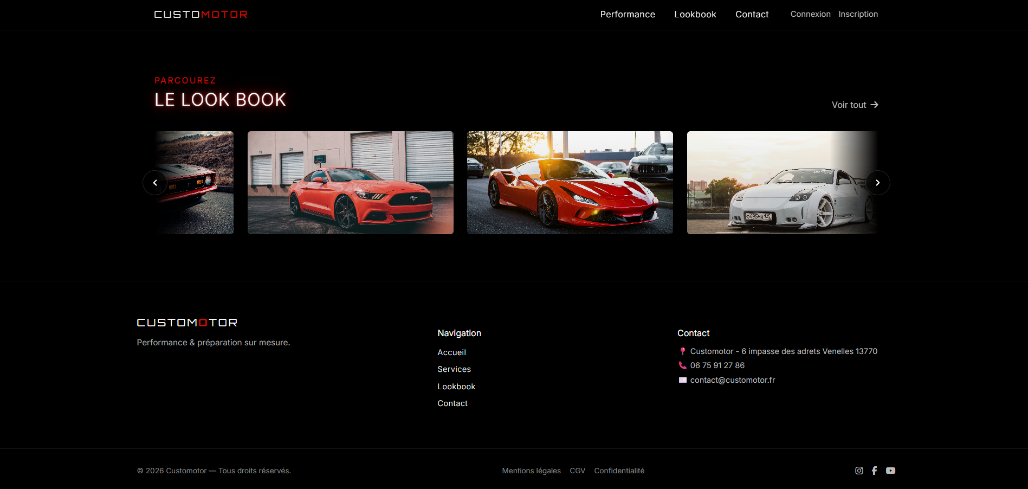The image size is (1028, 489).
Task: Open the Instagram icon in footer
Action: 859,471
